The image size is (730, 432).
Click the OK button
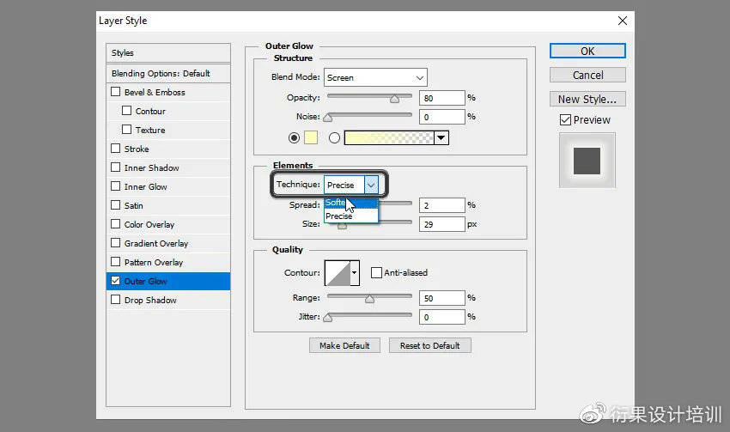tap(587, 52)
